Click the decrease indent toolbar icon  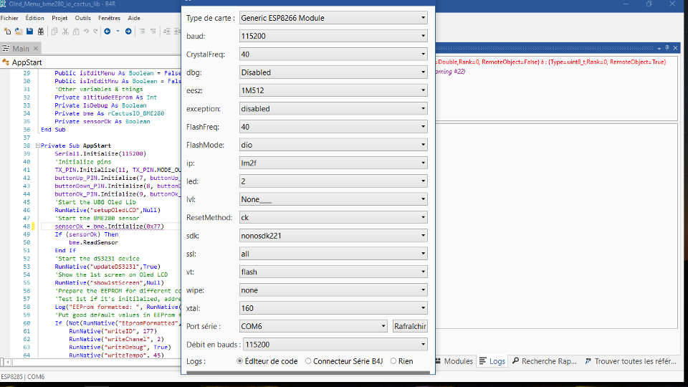[167, 31]
